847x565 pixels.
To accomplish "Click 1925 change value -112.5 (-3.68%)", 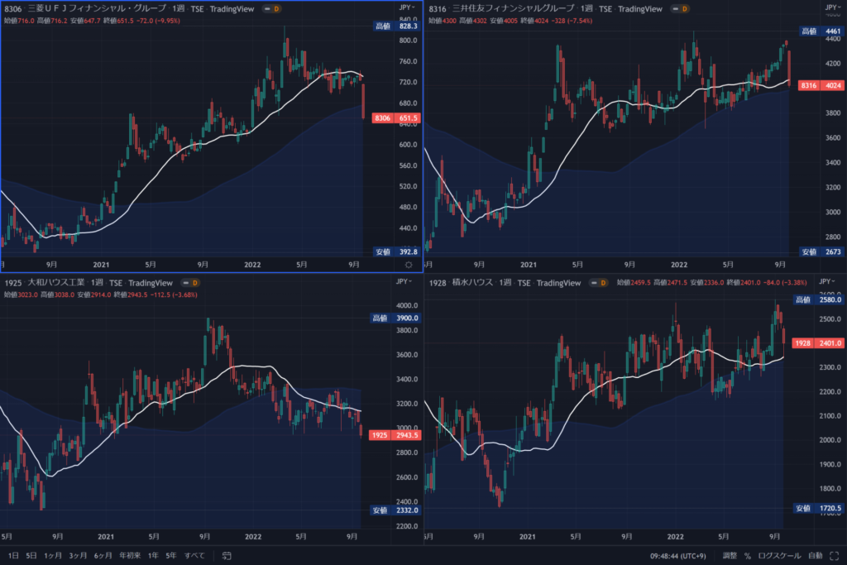I will tap(174, 295).
